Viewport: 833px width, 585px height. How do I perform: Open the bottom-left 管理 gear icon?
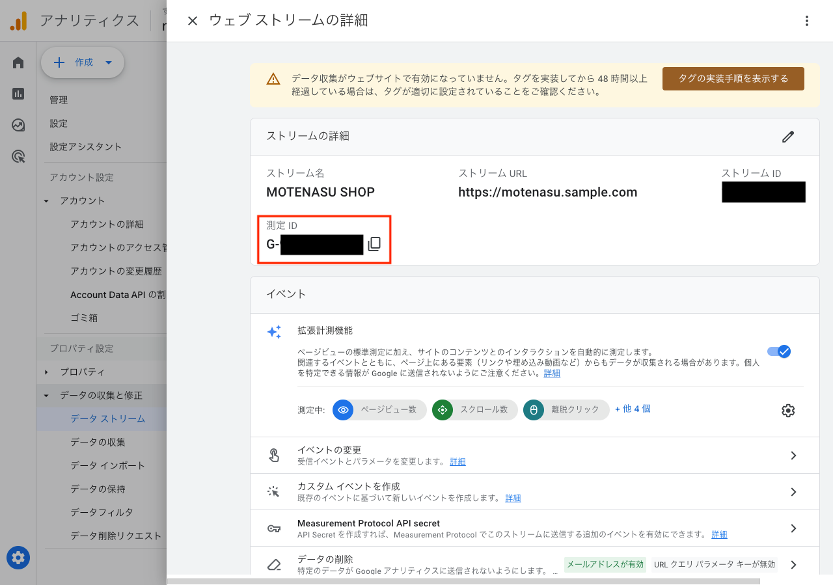point(18,558)
